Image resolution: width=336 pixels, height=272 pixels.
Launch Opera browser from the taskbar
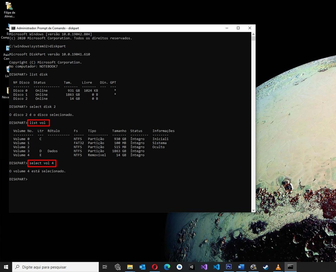coord(155,267)
